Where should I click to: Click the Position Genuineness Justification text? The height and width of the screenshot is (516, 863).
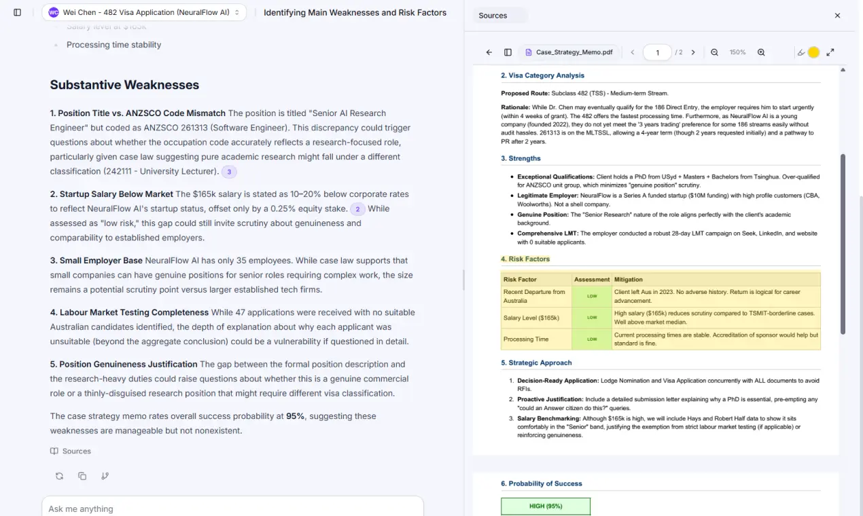coord(124,365)
